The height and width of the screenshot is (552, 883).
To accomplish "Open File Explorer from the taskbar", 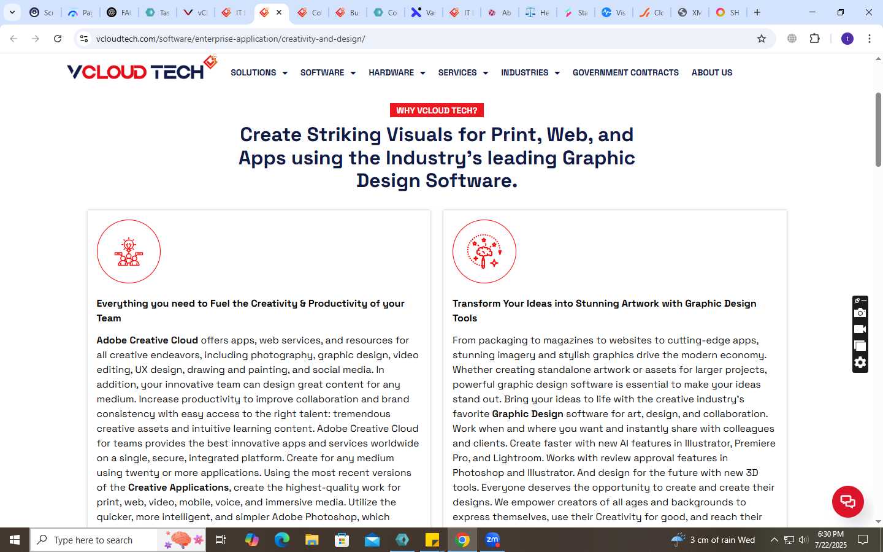I will pos(312,540).
